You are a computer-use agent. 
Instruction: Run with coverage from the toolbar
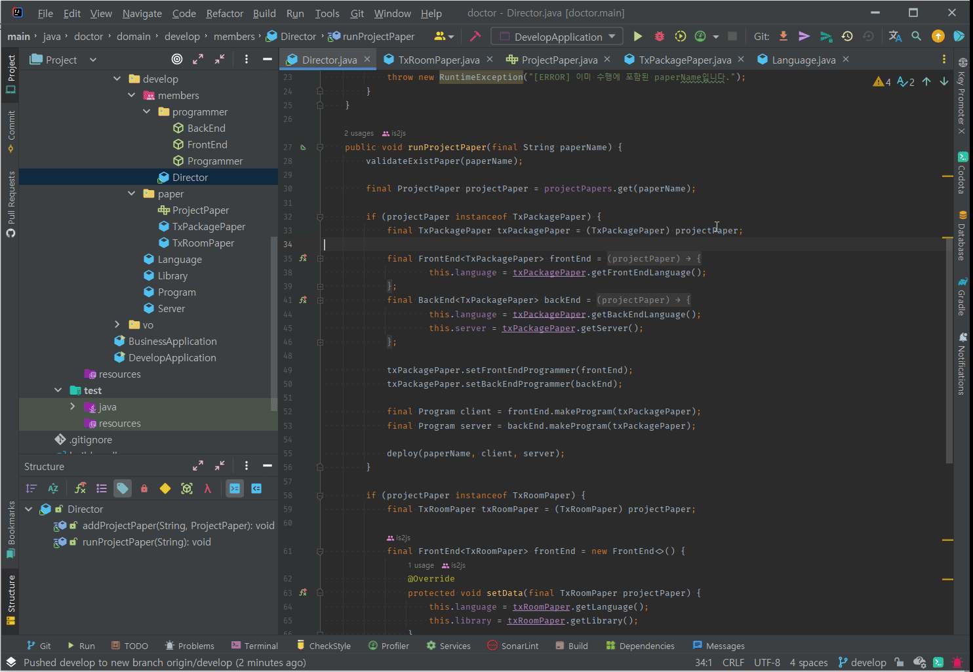coord(681,37)
